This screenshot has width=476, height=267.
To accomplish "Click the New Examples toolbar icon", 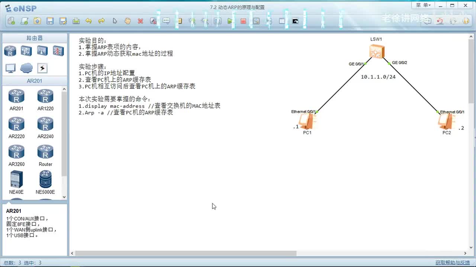I will (25, 21).
